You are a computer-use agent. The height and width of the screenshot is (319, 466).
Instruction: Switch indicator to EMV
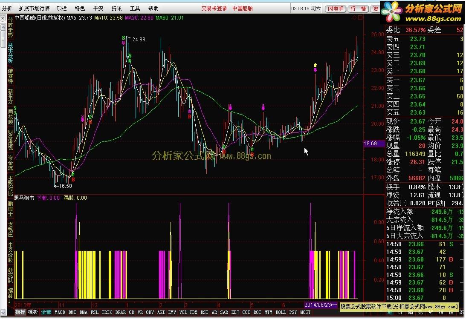[172, 312]
